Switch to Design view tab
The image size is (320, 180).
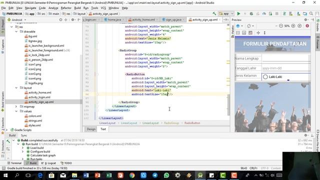91,129
